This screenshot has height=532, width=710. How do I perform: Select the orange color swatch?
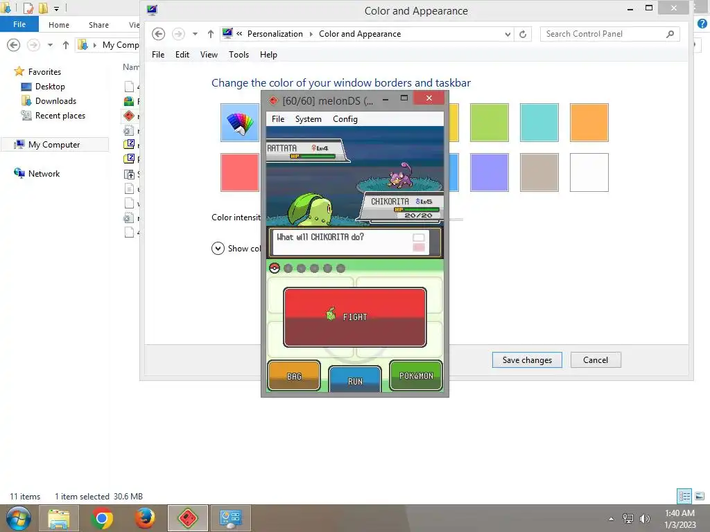[589, 123]
